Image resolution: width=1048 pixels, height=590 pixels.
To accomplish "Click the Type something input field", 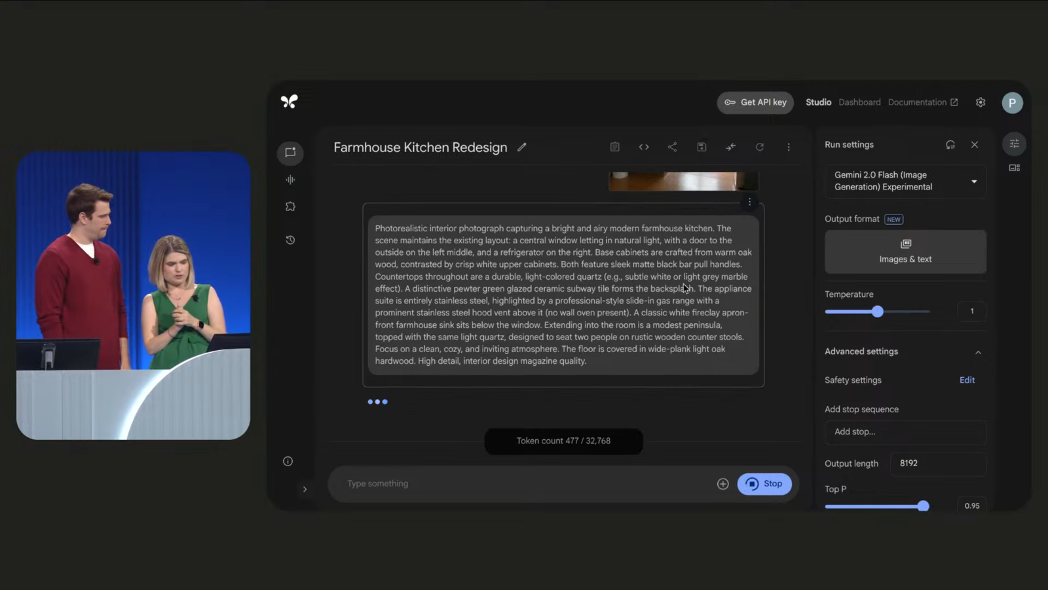I will click(524, 484).
